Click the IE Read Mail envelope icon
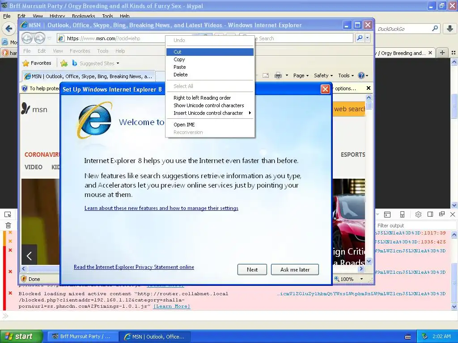The width and height of the screenshot is (458, 343). [266, 75]
